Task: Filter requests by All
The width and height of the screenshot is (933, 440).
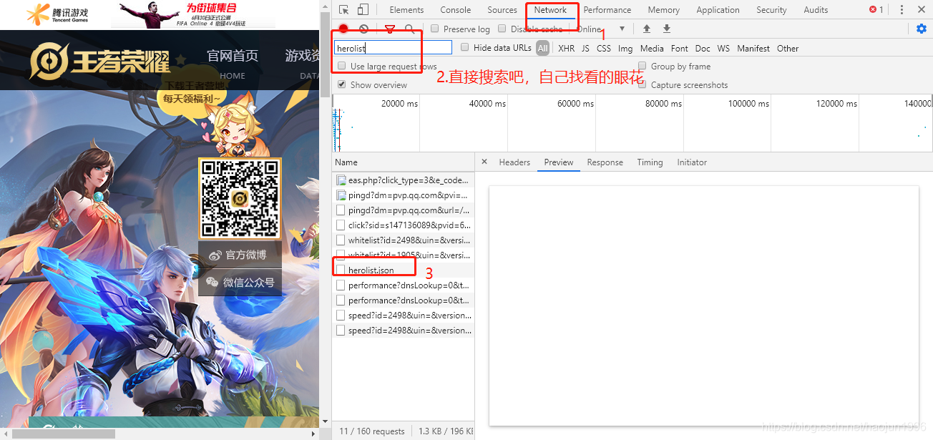Action: click(543, 49)
